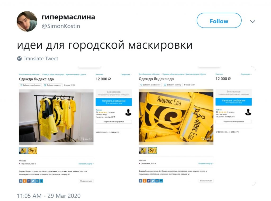Share left listing via Facebook icon

pos(29,181)
